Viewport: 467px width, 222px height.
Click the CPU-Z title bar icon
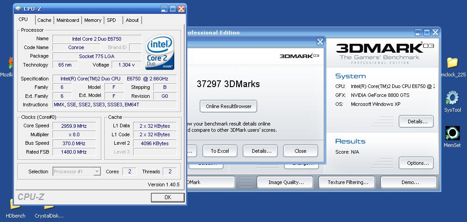tap(18, 8)
